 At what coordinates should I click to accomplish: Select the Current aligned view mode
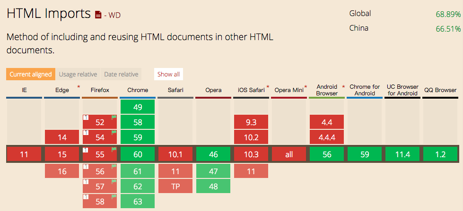pyautogui.click(x=31, y=74)
